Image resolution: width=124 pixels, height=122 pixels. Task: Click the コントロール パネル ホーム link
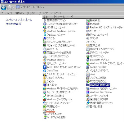(x=19, y=20)
